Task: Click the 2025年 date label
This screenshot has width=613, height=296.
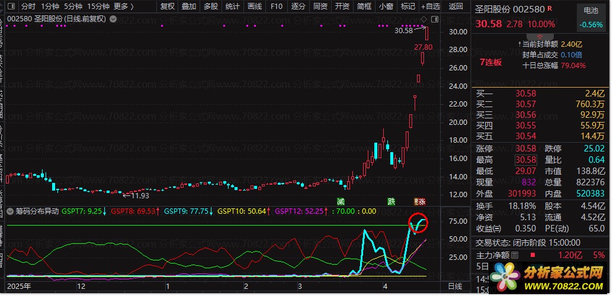Action: tap(19, 287)
